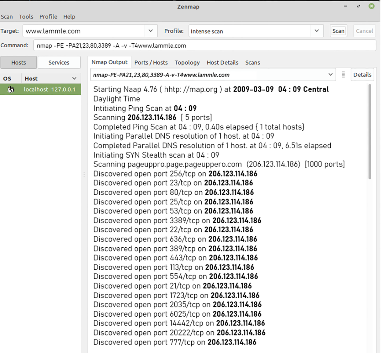Click the Cancel button

tap(364, 31)
